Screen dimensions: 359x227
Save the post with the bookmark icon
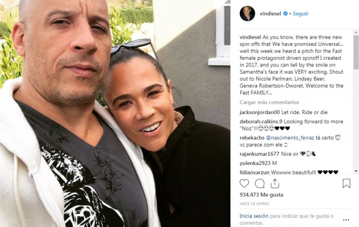(346, 183)
